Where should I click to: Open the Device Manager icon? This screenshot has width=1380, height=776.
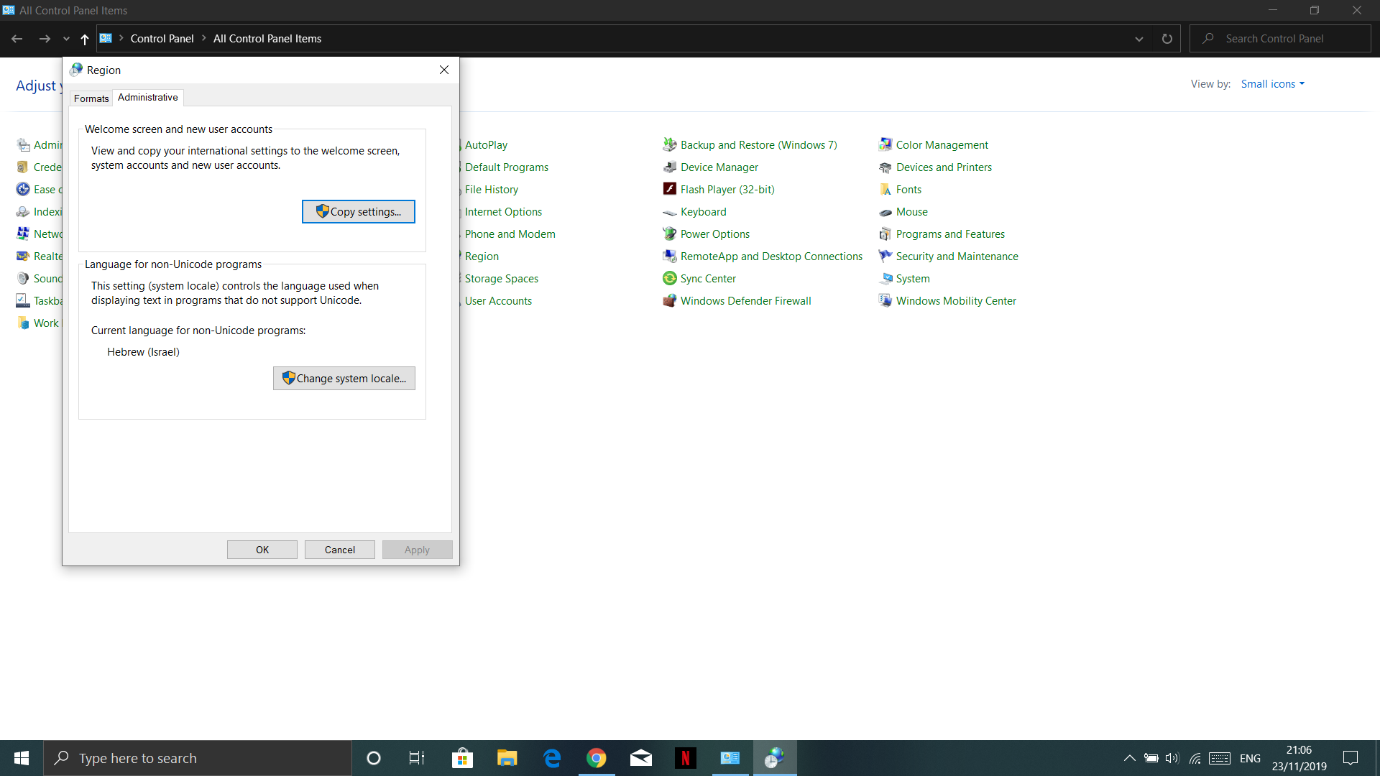tap(669, 167)
